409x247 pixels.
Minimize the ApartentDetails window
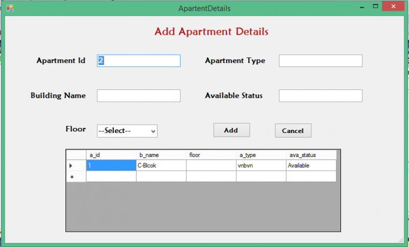(362, 7)
